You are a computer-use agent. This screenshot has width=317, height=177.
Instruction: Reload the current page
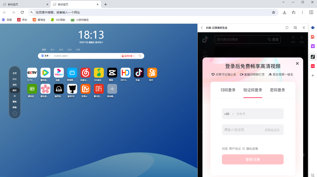[22, 12]
